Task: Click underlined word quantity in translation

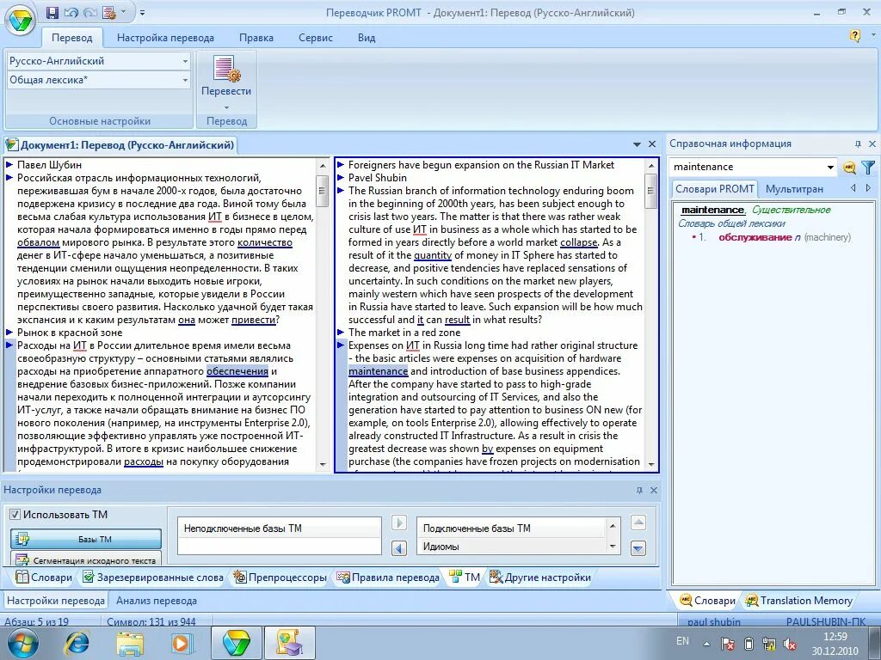Action: point(433,255)
